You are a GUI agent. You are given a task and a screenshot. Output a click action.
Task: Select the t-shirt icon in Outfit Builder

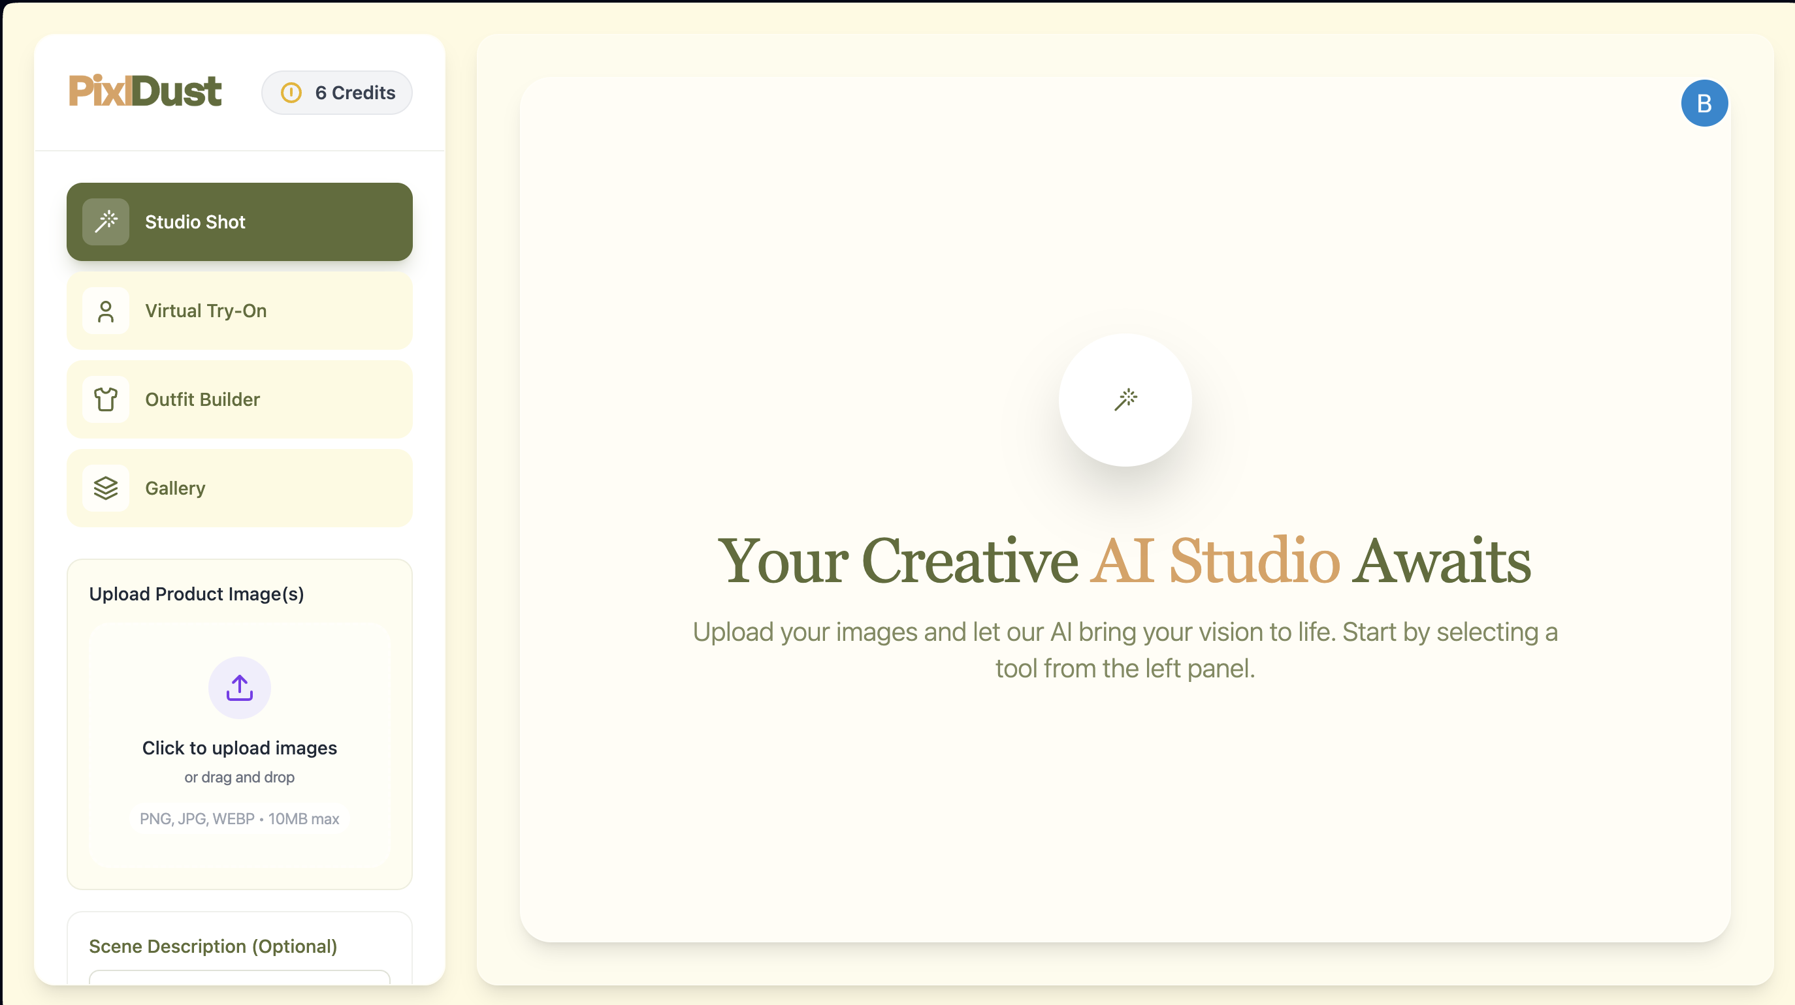tap(105, 399)
